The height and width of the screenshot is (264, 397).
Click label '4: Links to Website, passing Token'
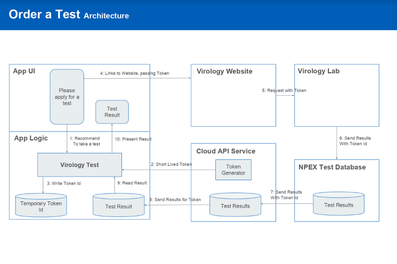134,73
